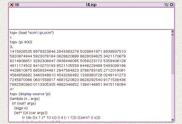Viewport: 182px width, 124px height.
Task: Open the ULisp window menu icon
Action: pos(17,4)
